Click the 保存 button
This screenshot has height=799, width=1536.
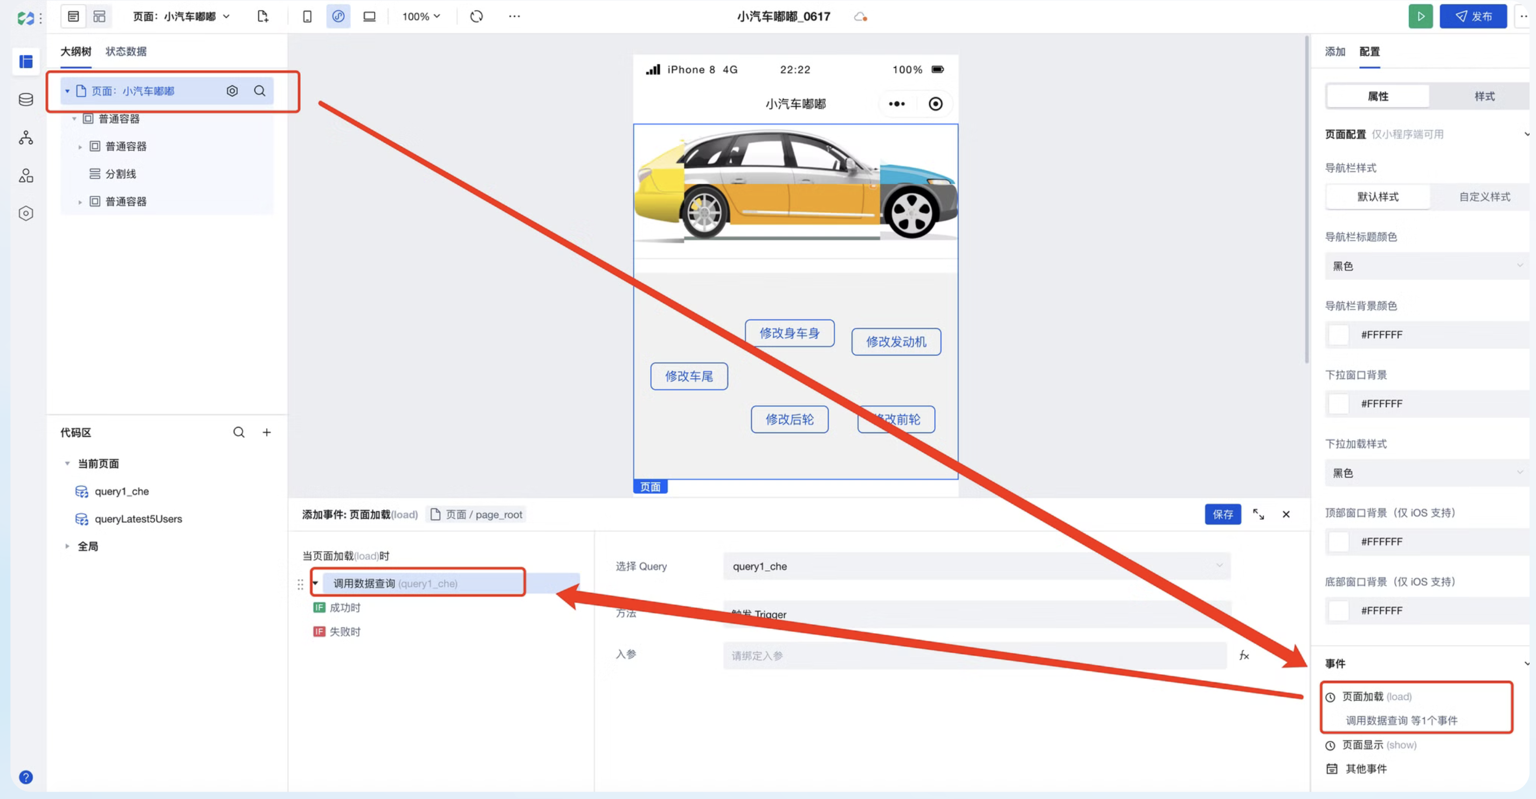[x=1222, y=514]
